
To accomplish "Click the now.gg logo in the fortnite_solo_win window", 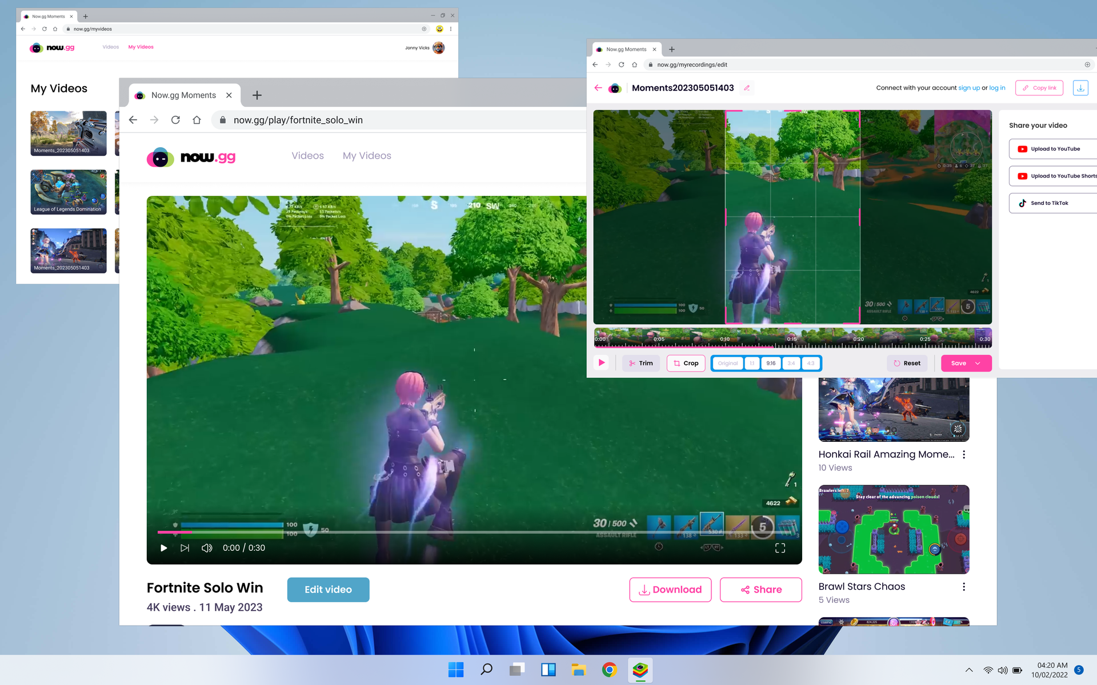I will [191, 157].
